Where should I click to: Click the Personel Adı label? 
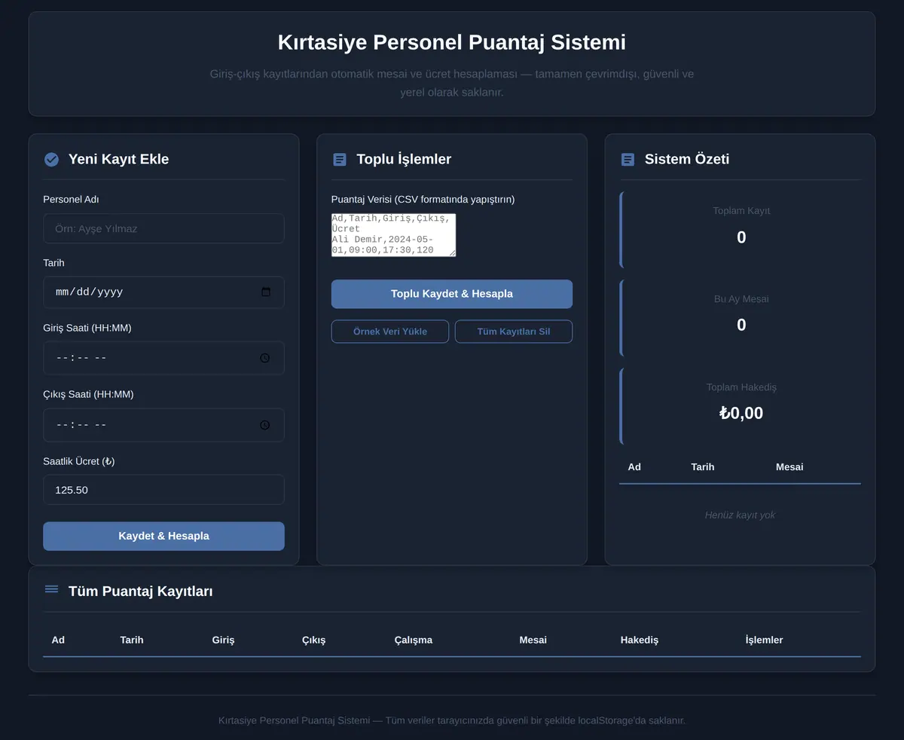pos(71,200)
